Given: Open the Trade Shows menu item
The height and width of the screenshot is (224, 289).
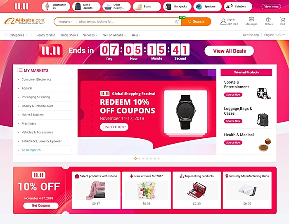Looking at the screenshot, I should pos(69,35).
